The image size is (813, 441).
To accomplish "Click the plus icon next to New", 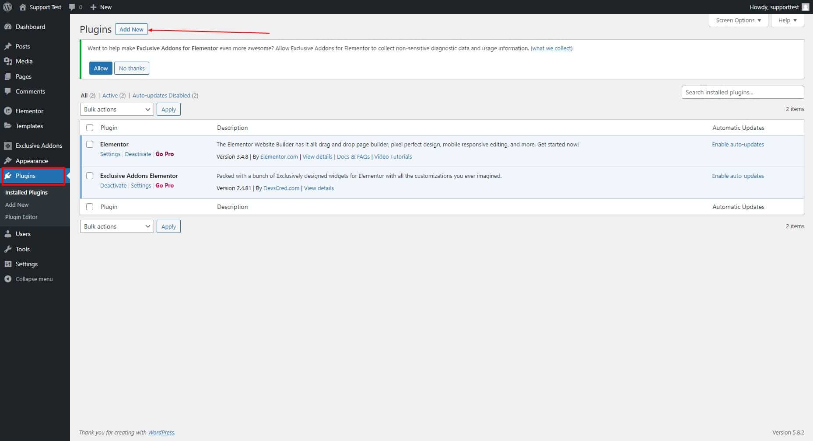I will click(x=93, y=7).
